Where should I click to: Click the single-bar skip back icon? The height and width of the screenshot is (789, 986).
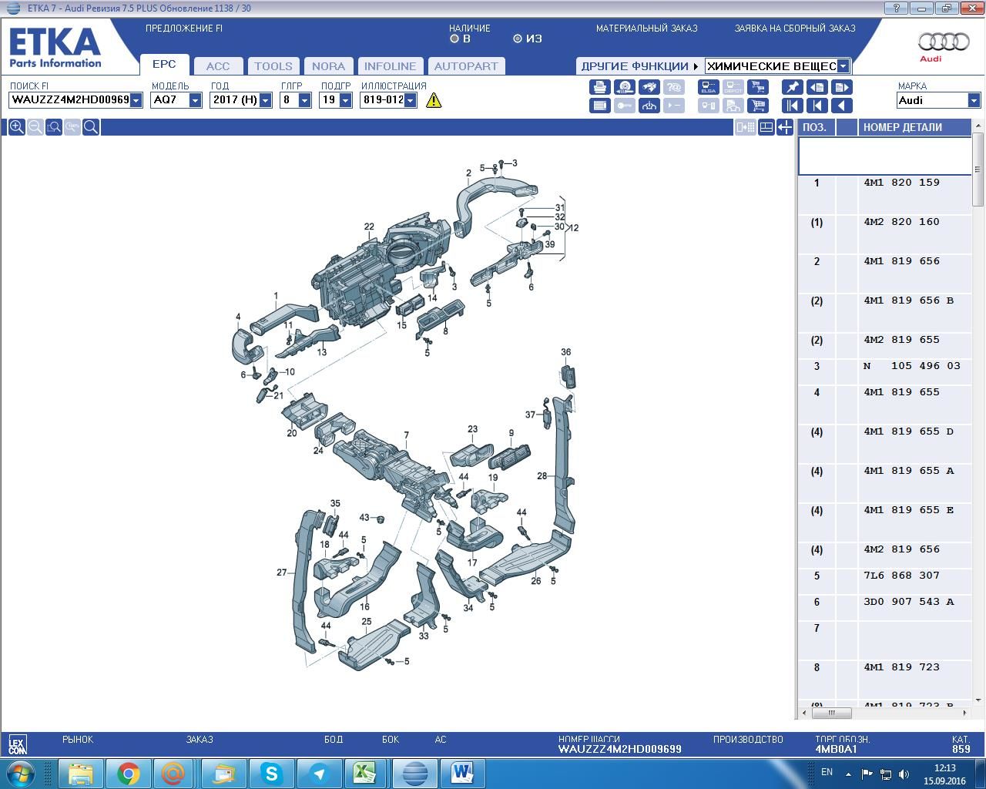817,106
